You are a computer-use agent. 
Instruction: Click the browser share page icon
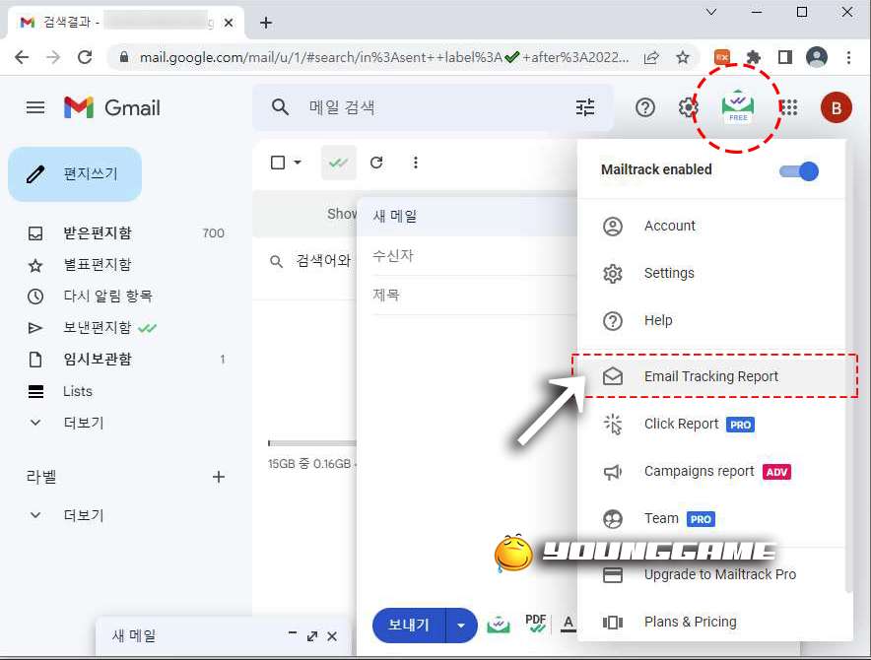(651, 57)
